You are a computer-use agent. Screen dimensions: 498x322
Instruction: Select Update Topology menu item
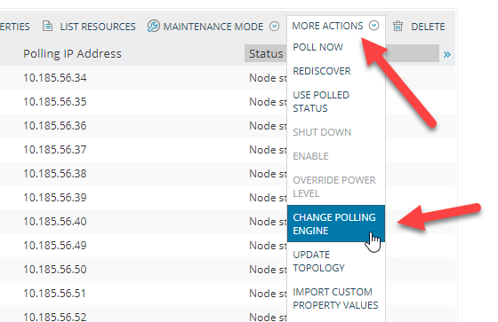318,261
